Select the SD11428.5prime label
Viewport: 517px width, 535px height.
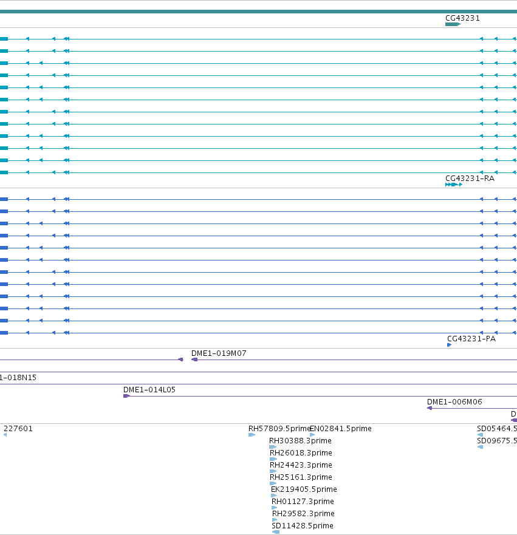[303, 526]
